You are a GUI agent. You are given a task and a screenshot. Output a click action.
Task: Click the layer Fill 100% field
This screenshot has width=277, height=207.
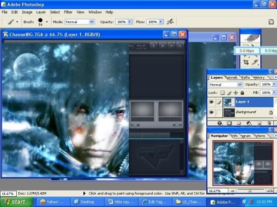point(266,92)
